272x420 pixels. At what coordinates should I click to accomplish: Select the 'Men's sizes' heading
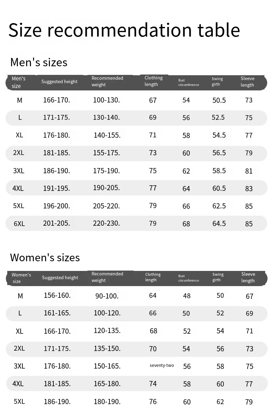(39, 62)
